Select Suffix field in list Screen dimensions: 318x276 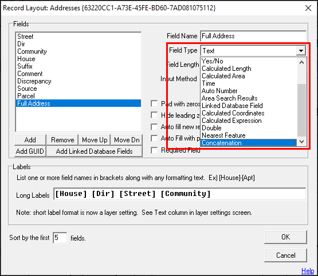coord(78,66)
